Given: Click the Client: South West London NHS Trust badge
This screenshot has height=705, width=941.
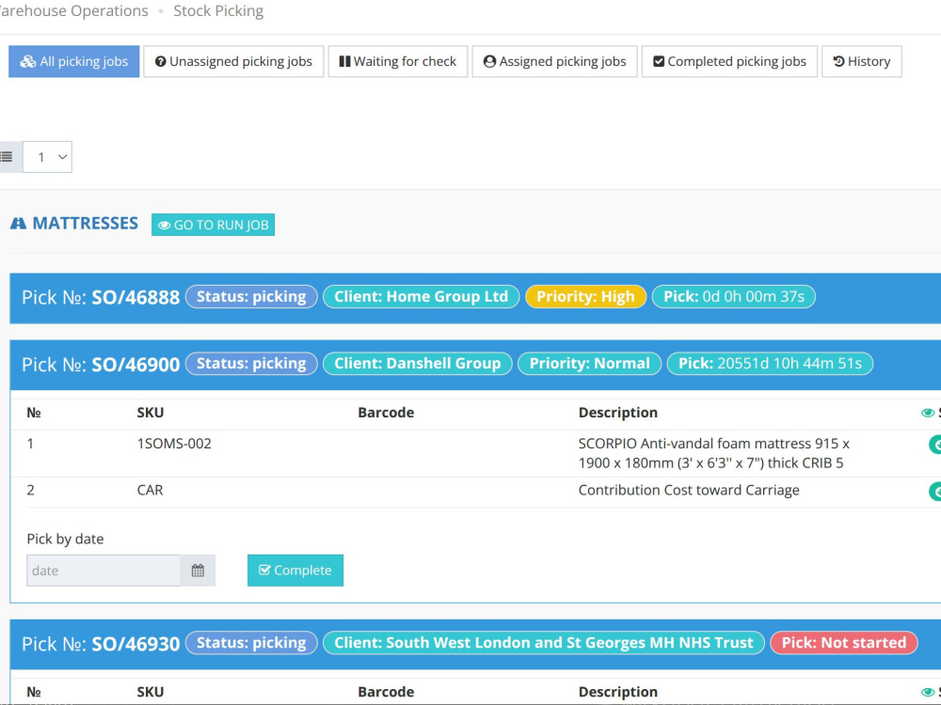Looking at the screenshot, I should coord(544,643).
